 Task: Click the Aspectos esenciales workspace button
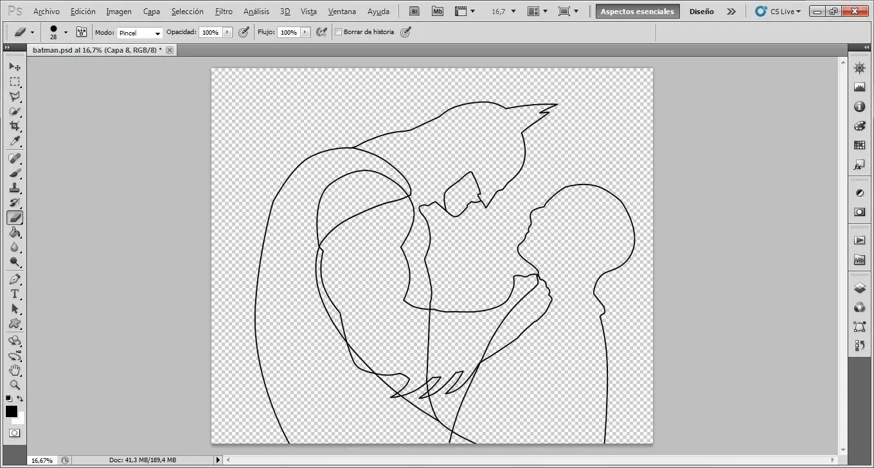pyautogui.click(x=637, y=11)
